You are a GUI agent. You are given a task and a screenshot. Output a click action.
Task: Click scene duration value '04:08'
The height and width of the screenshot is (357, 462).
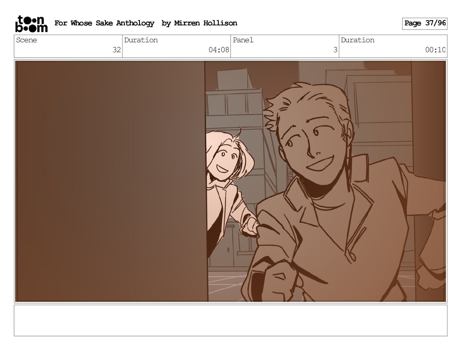click(219, 50)
